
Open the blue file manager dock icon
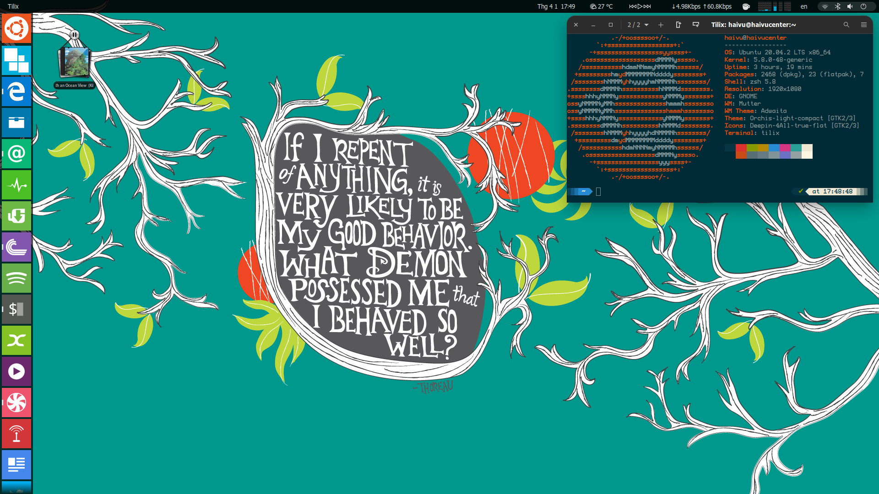click(16, 122)
